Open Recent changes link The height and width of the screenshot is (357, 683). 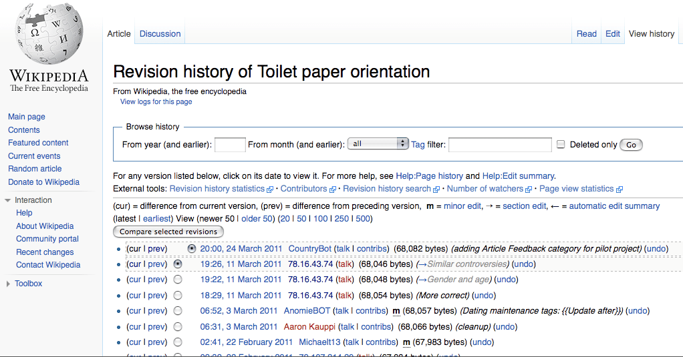coord(45,252)
